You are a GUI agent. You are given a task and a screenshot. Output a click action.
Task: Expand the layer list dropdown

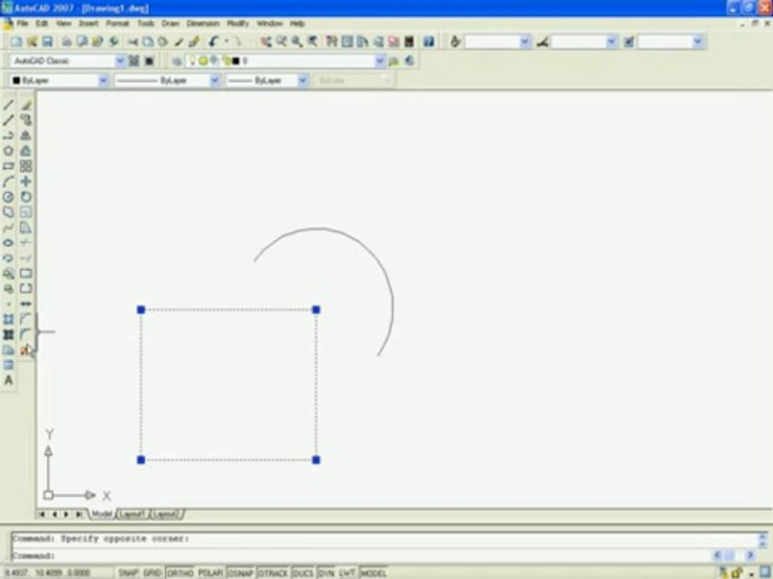pos(379,61)
